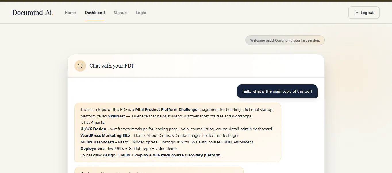Dismiss the Welcome back session notification

[285, 40]
